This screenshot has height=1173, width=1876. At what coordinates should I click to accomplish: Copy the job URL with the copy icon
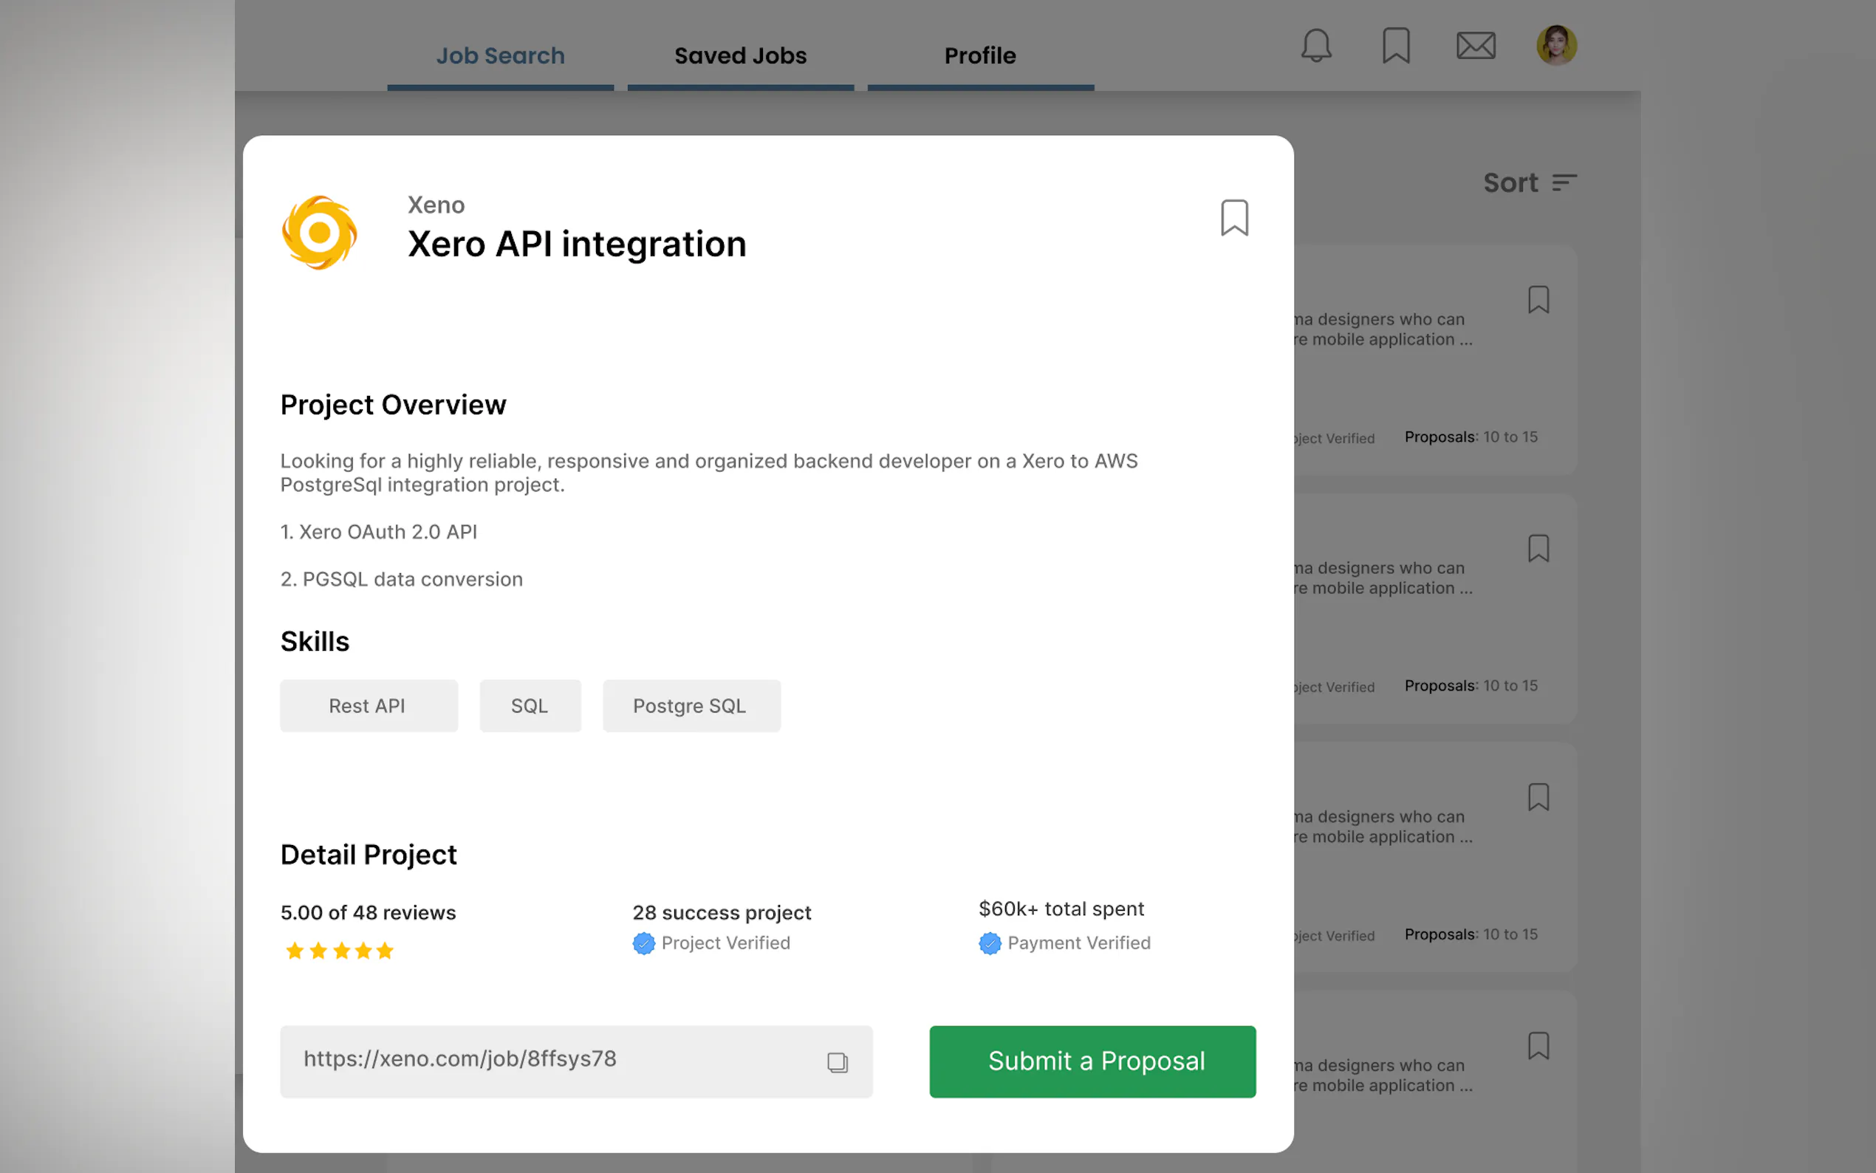coord(837,1062)
